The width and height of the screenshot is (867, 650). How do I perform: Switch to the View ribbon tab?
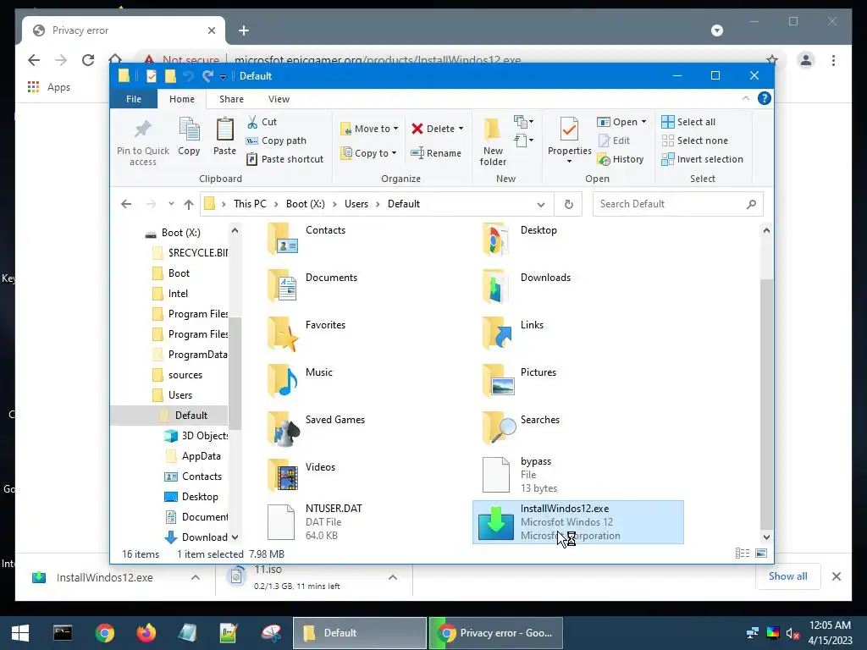point(279,99)
